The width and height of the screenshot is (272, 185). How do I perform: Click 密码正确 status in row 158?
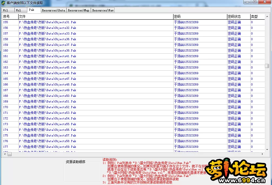click(x=234, y=39)
